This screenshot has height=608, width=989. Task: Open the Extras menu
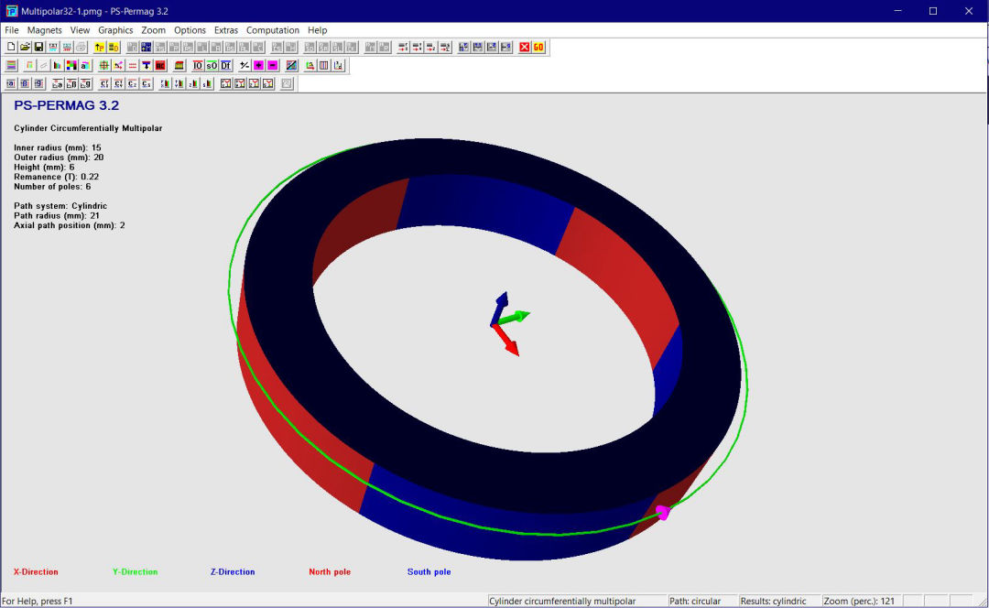225,30
